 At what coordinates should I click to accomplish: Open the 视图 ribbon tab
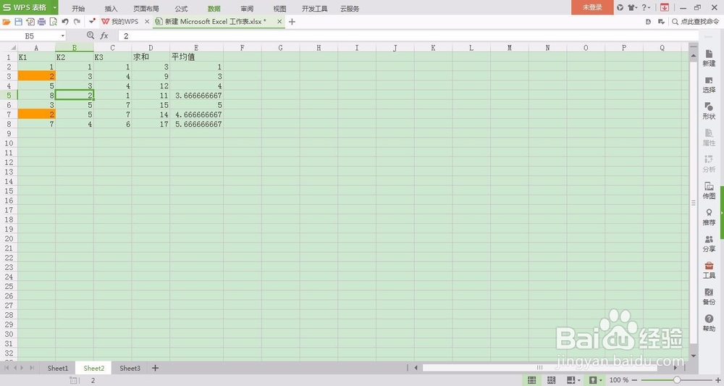click(279, 9)
